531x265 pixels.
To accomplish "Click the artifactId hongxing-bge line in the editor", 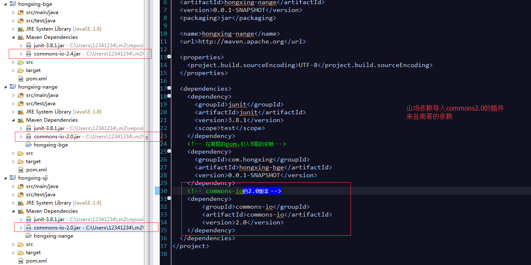I will 263,167.
